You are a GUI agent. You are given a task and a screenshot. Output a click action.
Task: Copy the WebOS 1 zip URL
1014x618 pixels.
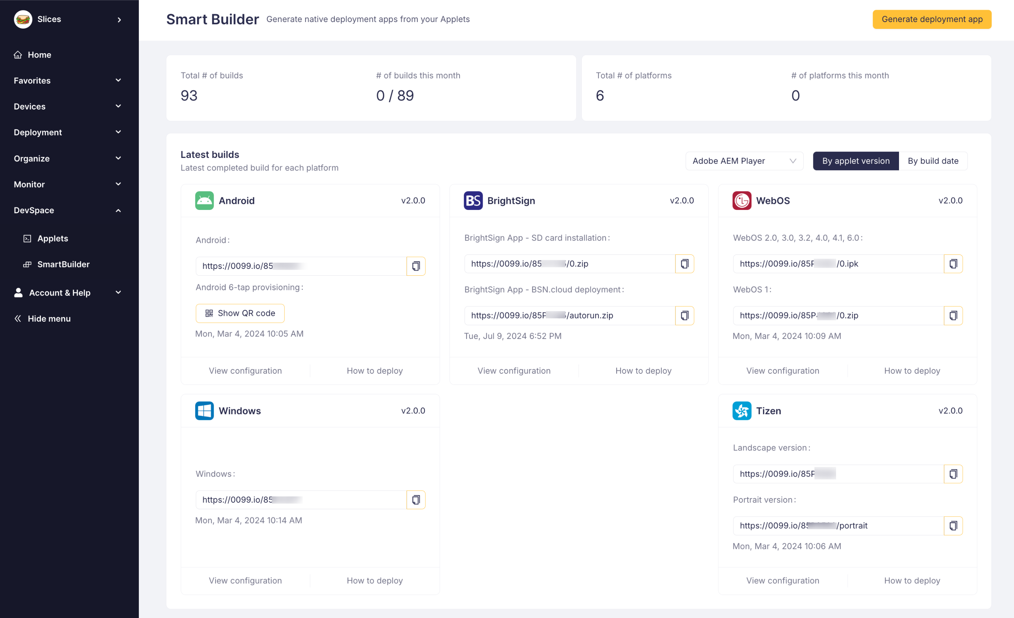tap(954, 316)
